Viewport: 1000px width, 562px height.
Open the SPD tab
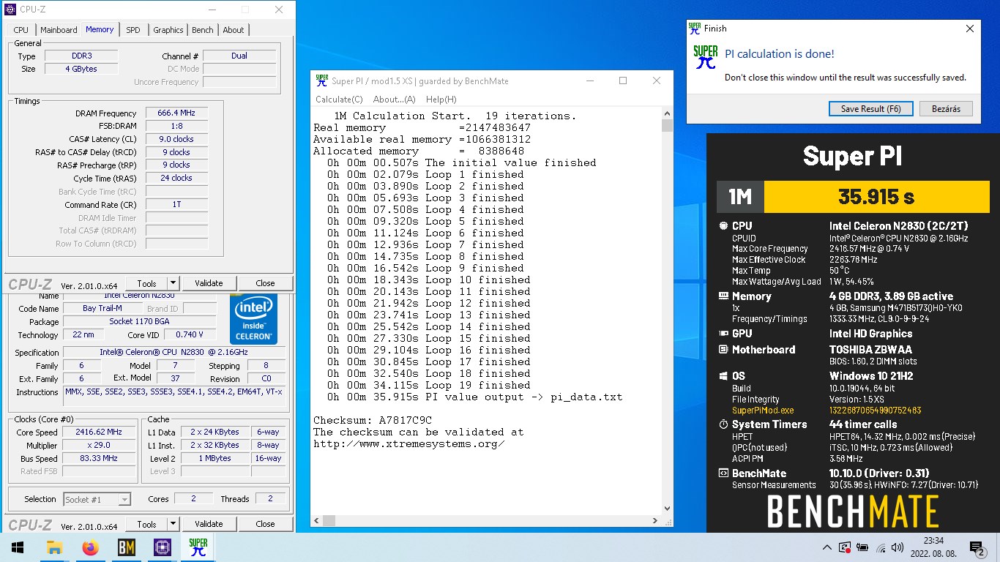click(x=133, y=30)
